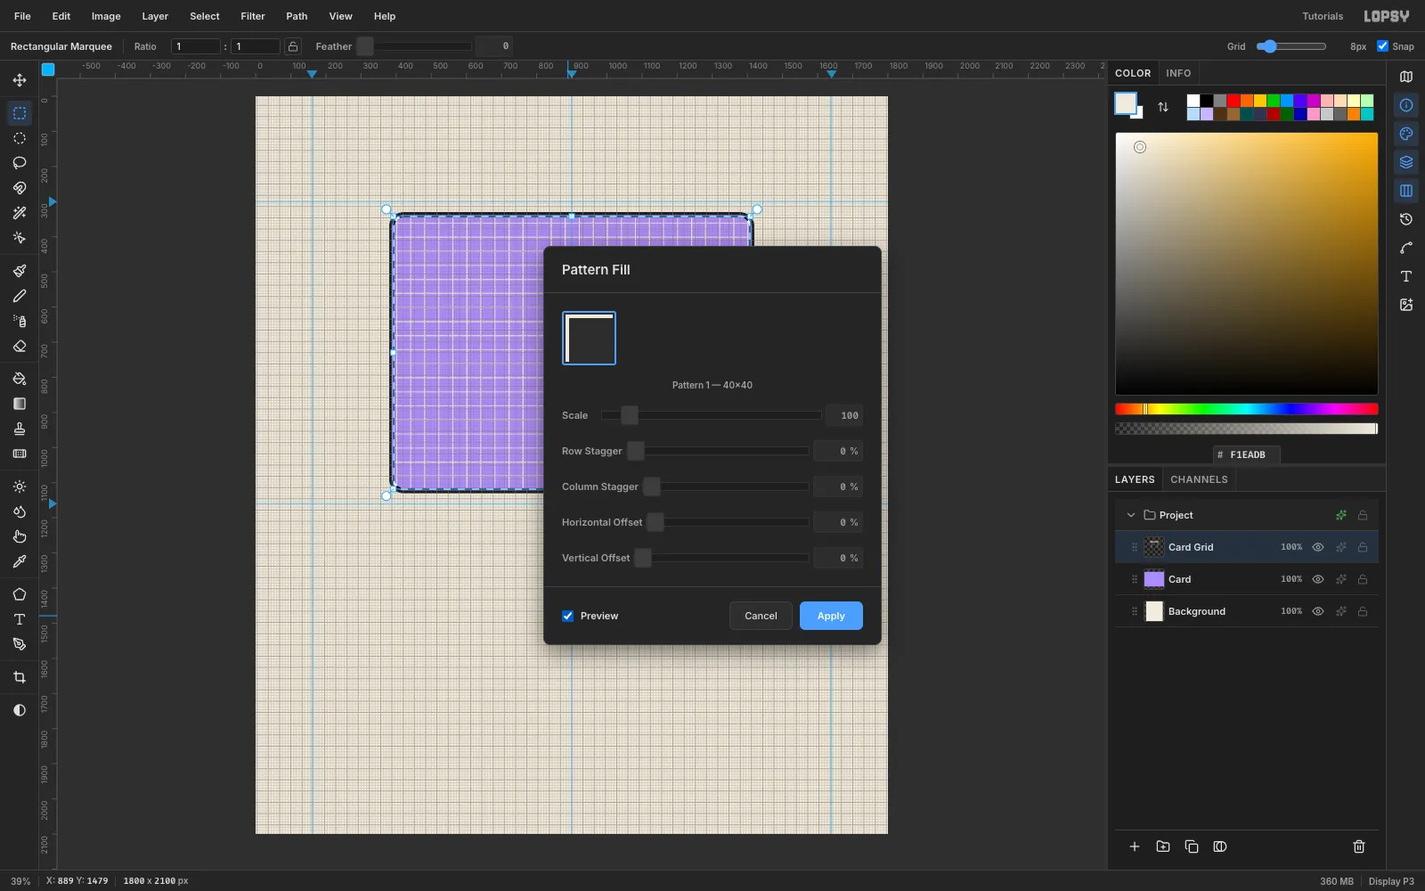Hide the Background layer
The width and height of the screenshot is (1425, 891).
[1318, 611]
